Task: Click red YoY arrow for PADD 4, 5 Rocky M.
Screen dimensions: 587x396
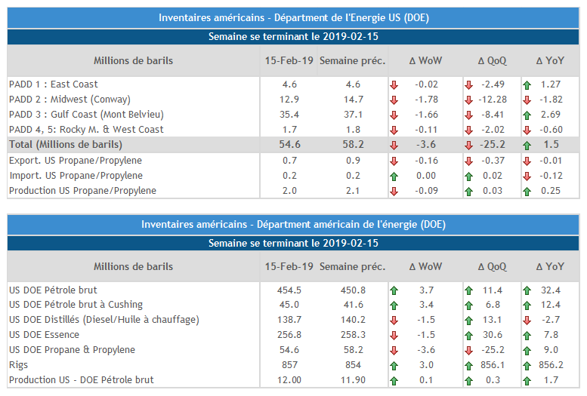Action: pos(527,130)
